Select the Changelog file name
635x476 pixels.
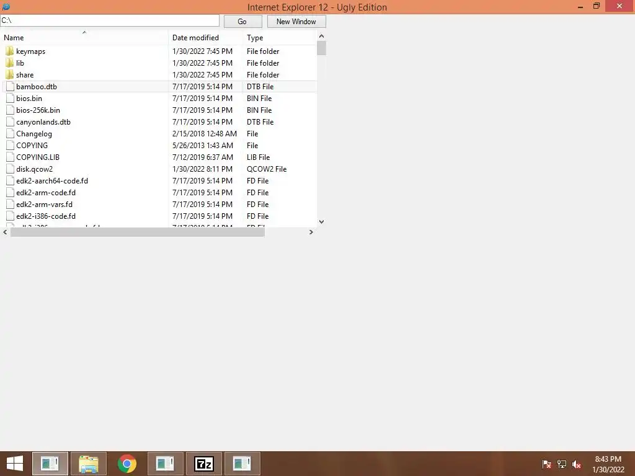[34, 134]
